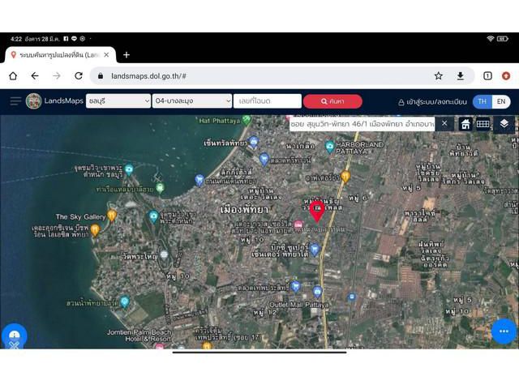Viewport: 519px width, 389px height.
Task: Expand the province dropdown showing ชลบุรี
Action: 118,101
